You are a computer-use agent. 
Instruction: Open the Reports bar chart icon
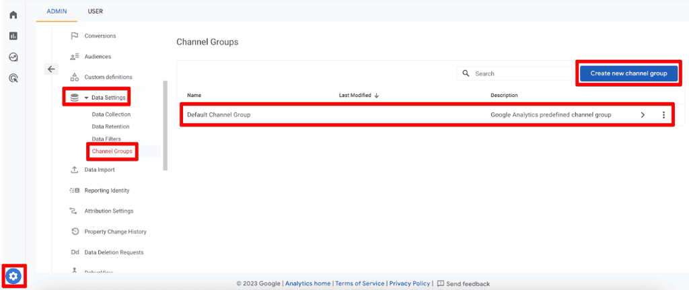coord(13,36)
